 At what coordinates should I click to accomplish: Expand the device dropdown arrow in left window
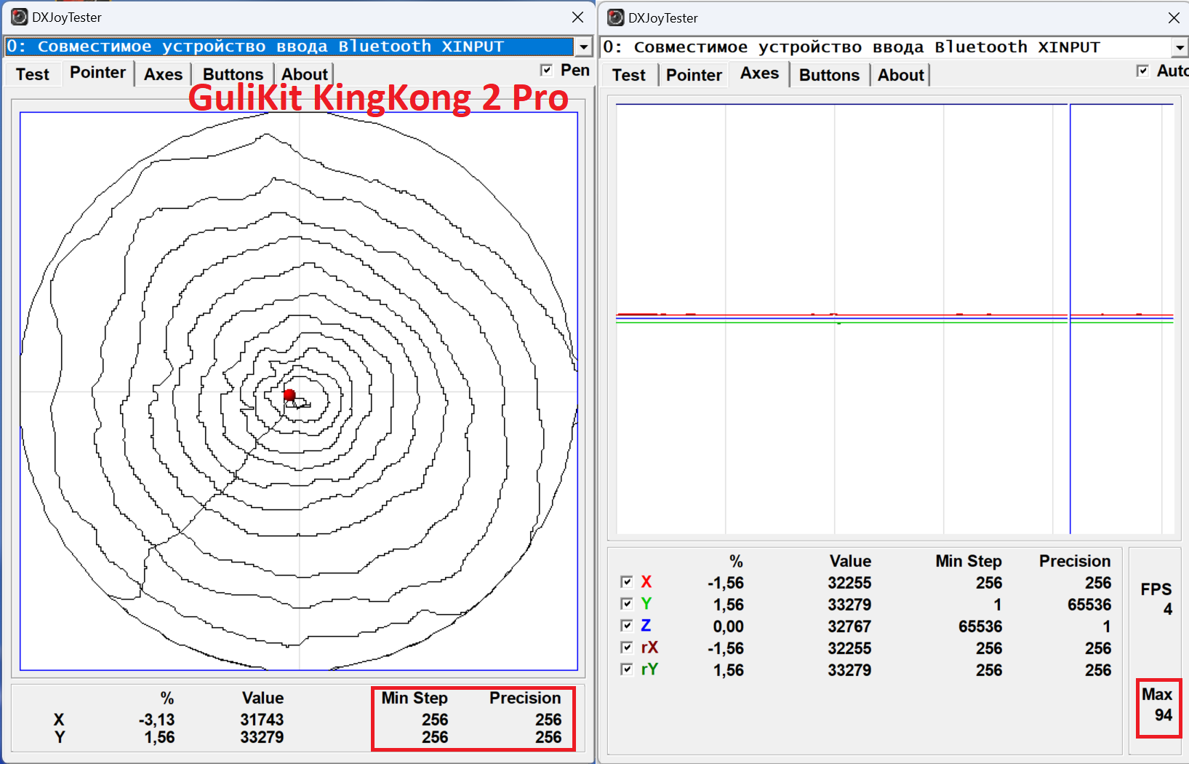click(583, 47)
